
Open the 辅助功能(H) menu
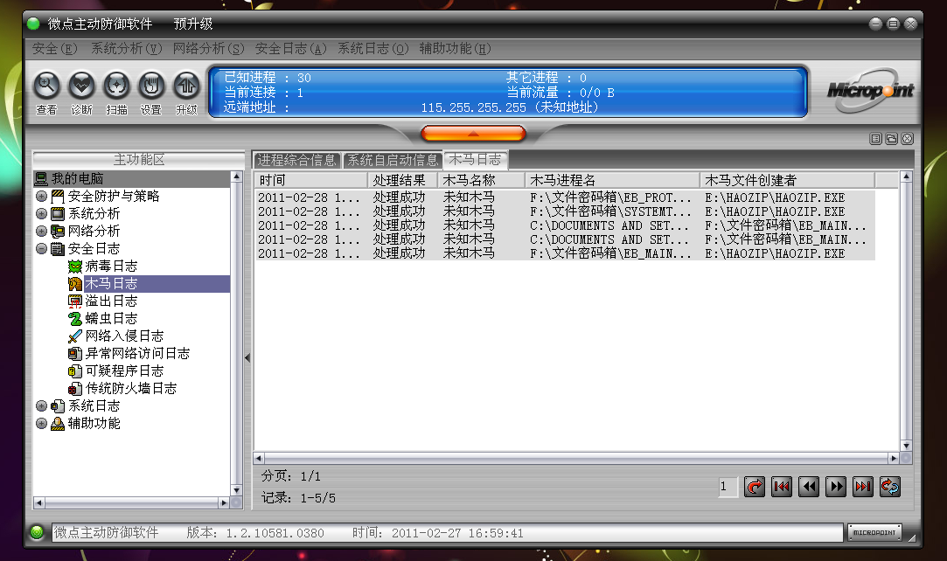pos(455,48)
